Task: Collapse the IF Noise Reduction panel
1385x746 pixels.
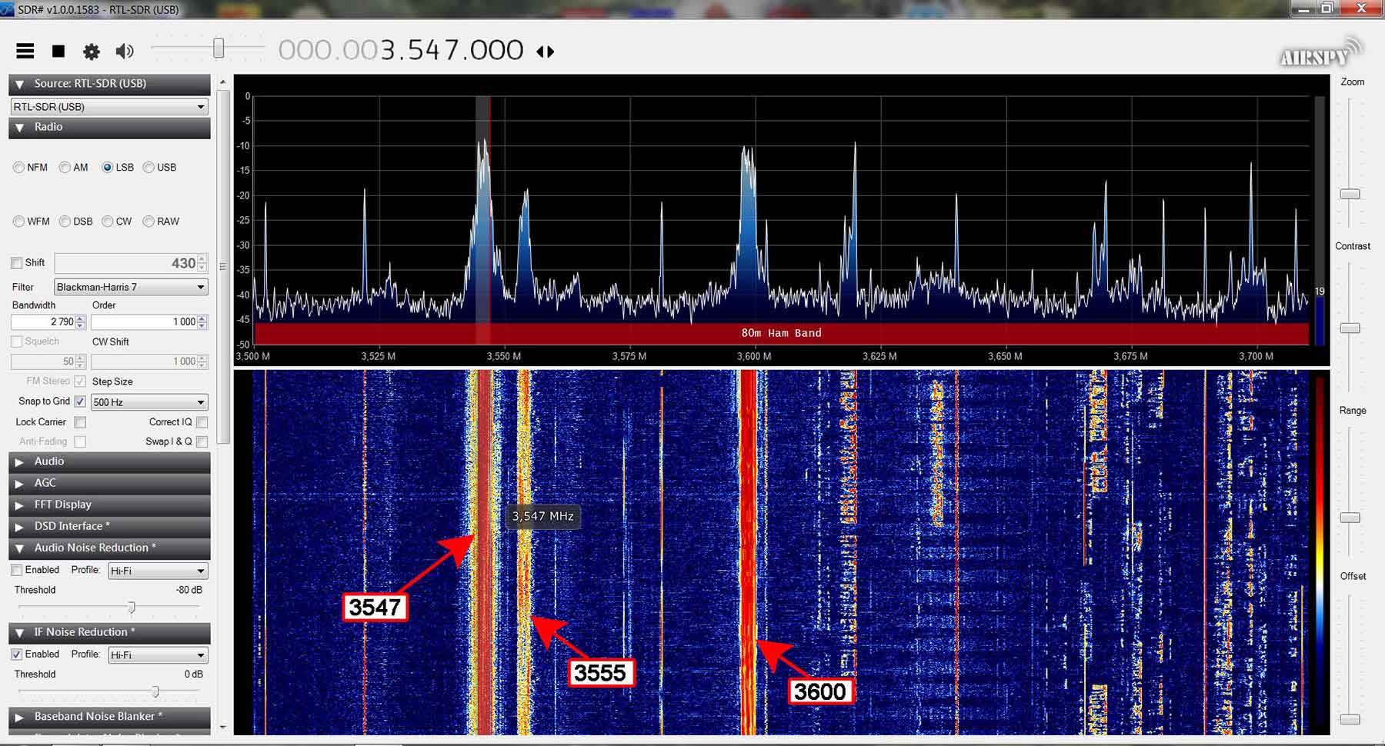Action: (109, 632)
